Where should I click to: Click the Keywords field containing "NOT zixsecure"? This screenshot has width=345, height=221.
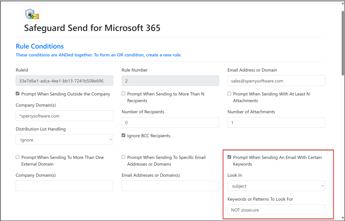click(x=276, y=210)
